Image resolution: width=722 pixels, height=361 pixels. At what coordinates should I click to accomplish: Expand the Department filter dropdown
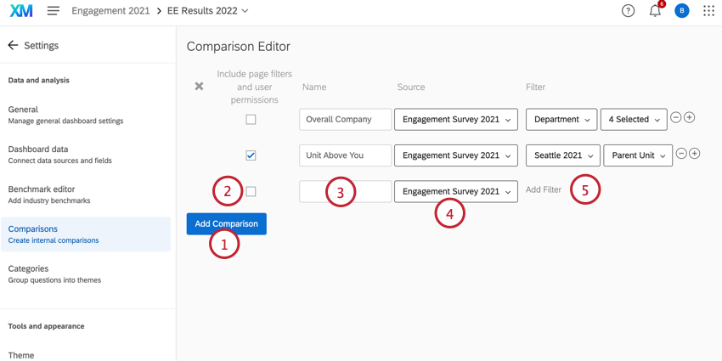tap(561, 120)
